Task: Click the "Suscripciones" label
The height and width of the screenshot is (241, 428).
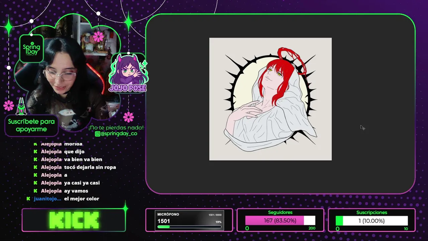Action: coord(372,212)
